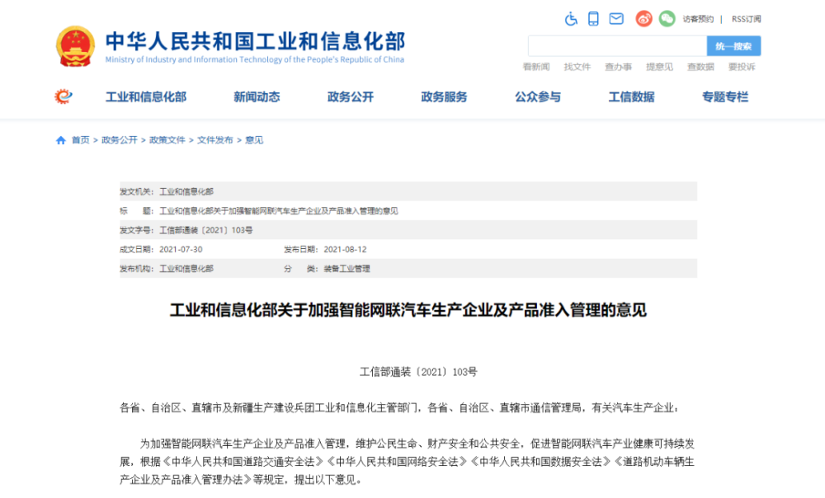Open the 公众参与 nav menu

point(538,96)
